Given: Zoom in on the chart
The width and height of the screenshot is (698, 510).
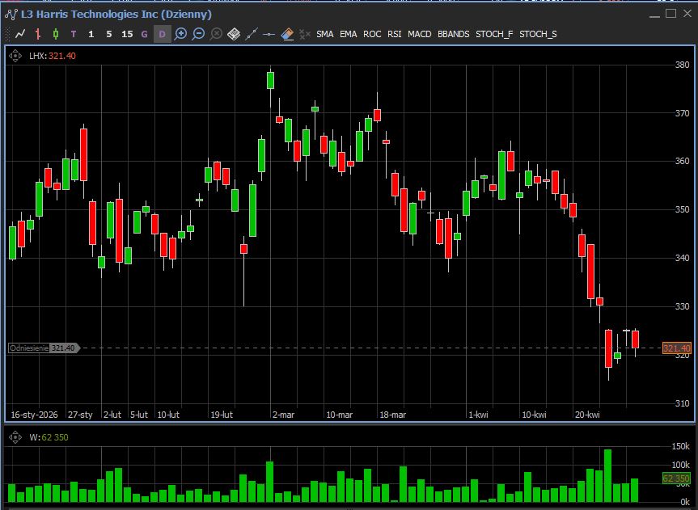Looking at the screenshot, I should point(180,34).
